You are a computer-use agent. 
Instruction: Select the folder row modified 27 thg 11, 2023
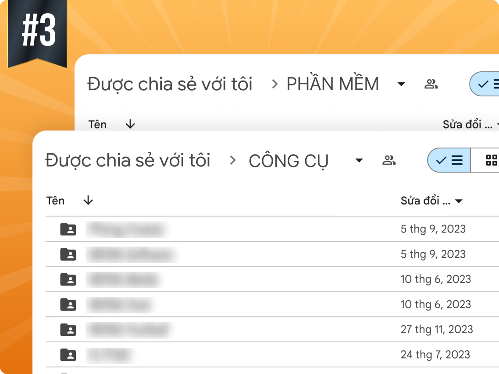pos(263,329)
